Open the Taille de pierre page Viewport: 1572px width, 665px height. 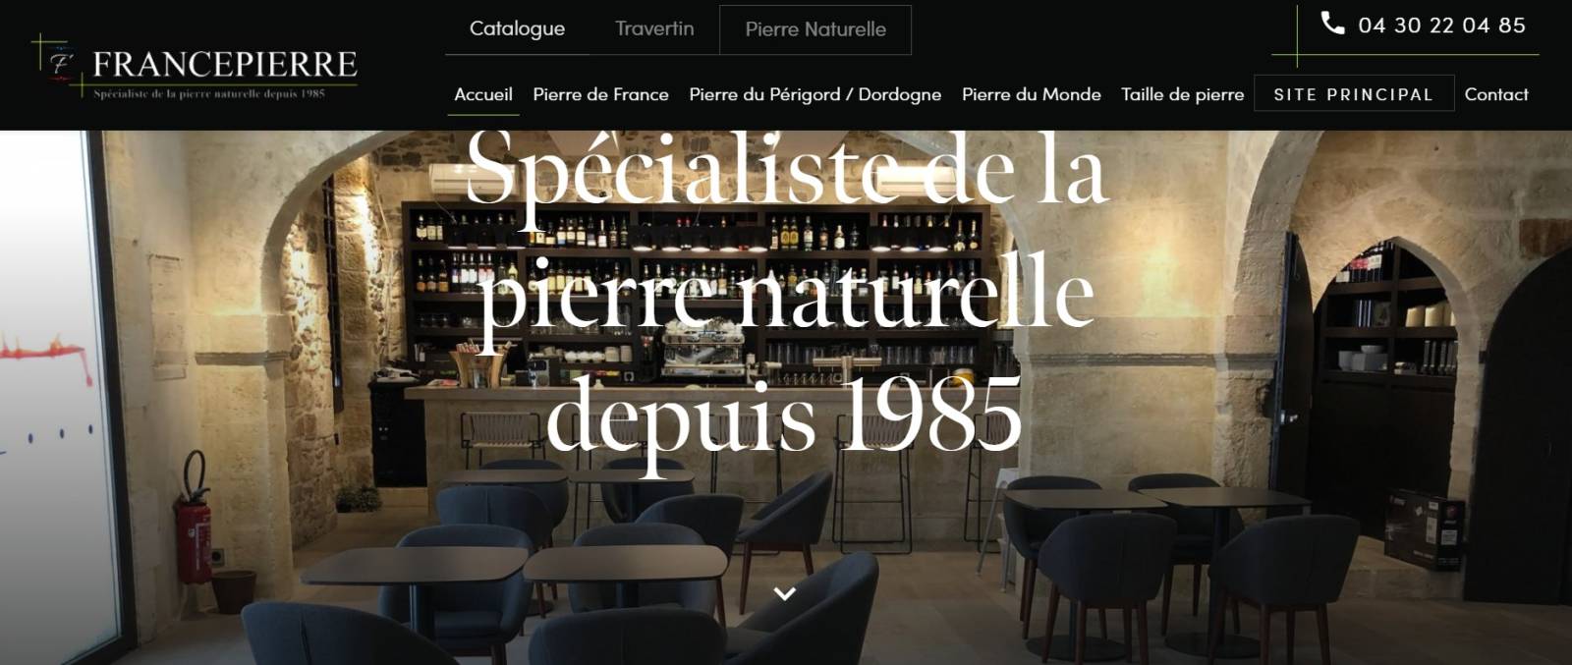1182,94
